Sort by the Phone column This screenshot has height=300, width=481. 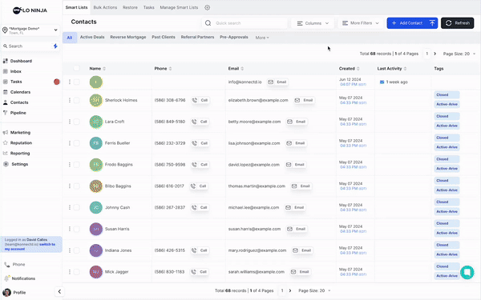point(163,69)
